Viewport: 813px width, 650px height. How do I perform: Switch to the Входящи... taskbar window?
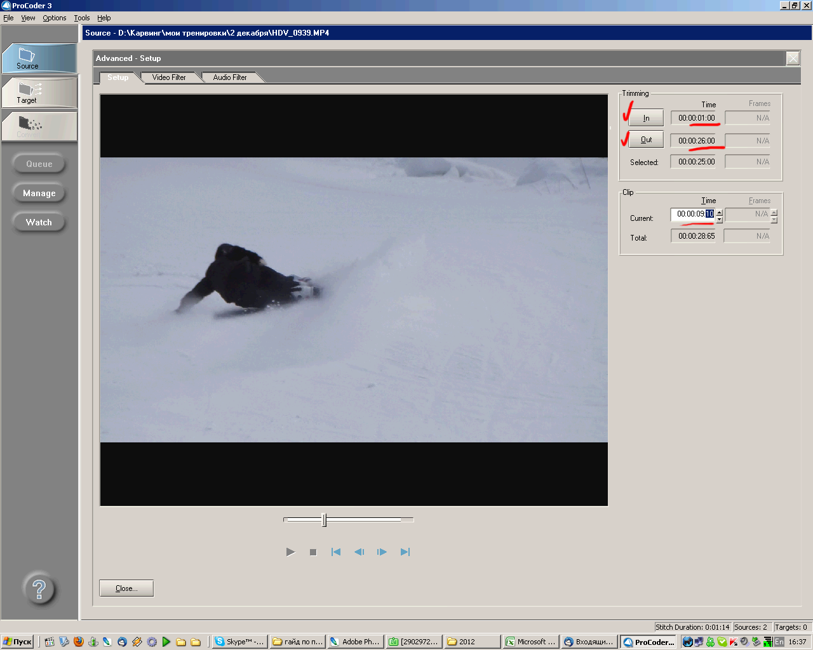point(589,642)
